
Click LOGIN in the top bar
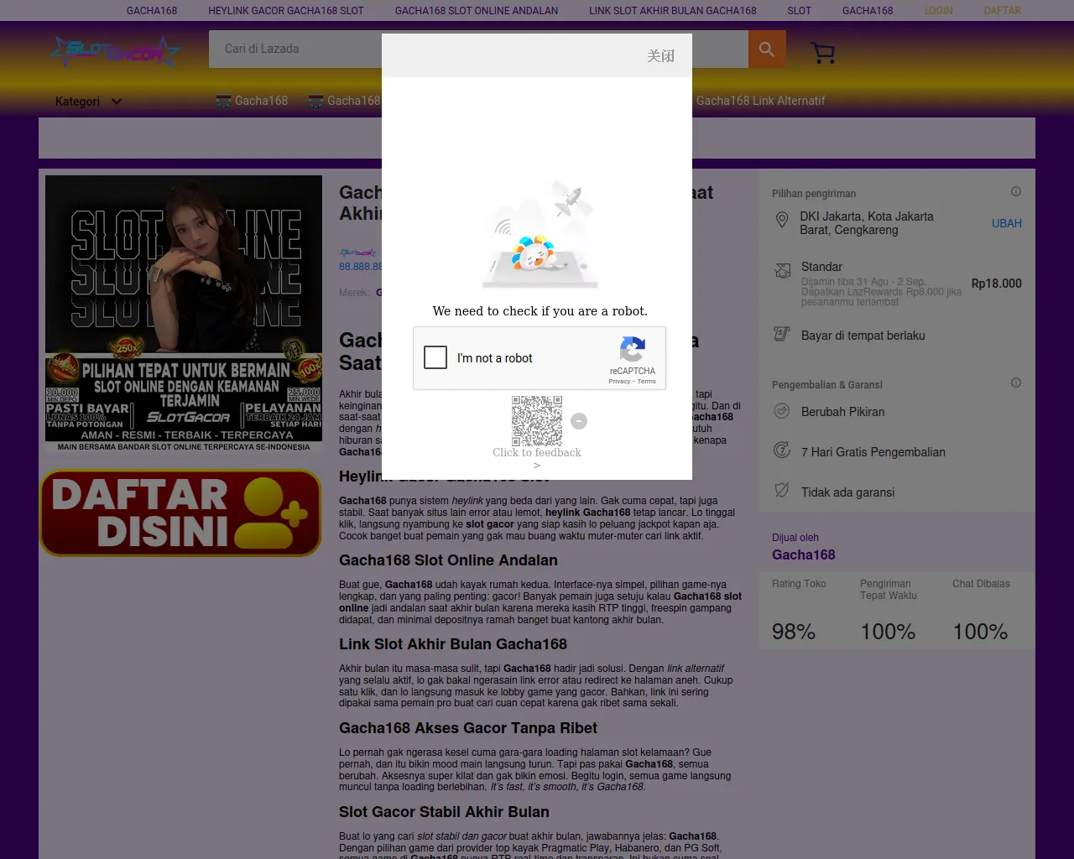pos(939,11)
